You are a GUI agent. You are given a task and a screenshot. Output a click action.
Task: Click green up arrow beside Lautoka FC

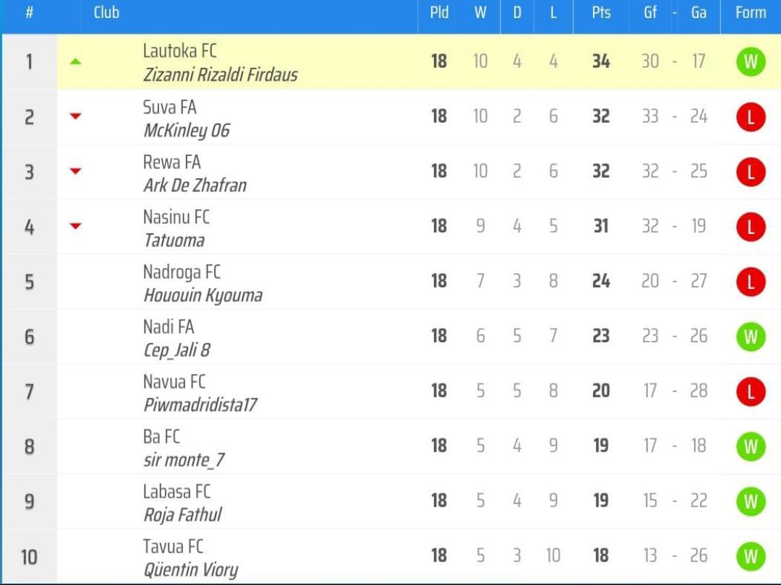pos(75,61)
